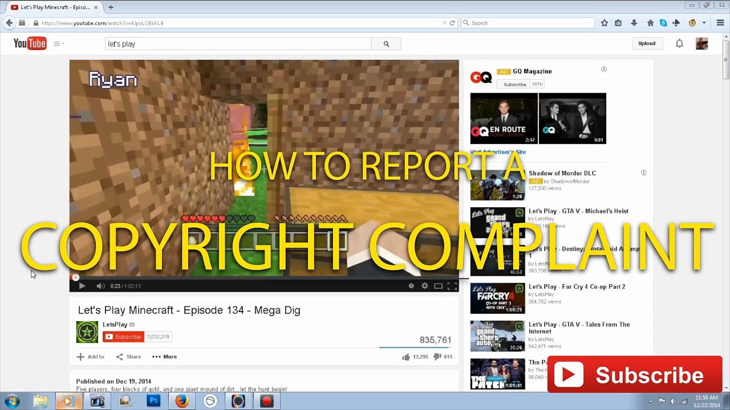Open Let's Play - GTA V - Tales From The Internet

(579, 327)
